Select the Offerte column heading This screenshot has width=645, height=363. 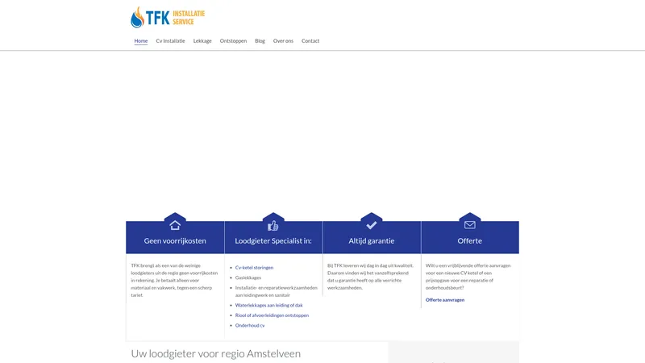coord(470,240)
